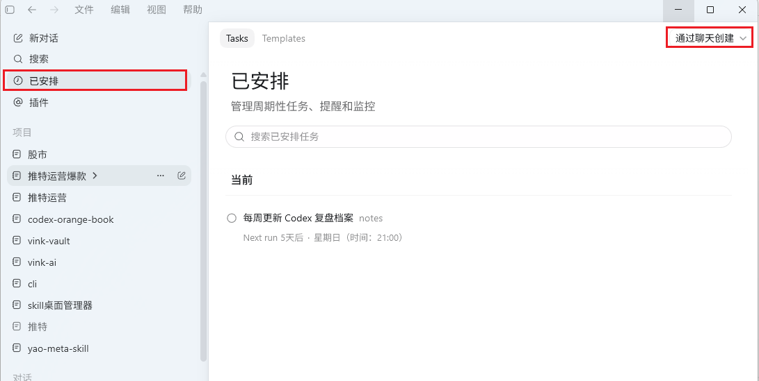Open the 帮助 menu
Image resolution: width=759 pixels, height=381 pixels.
pos(193,10)
